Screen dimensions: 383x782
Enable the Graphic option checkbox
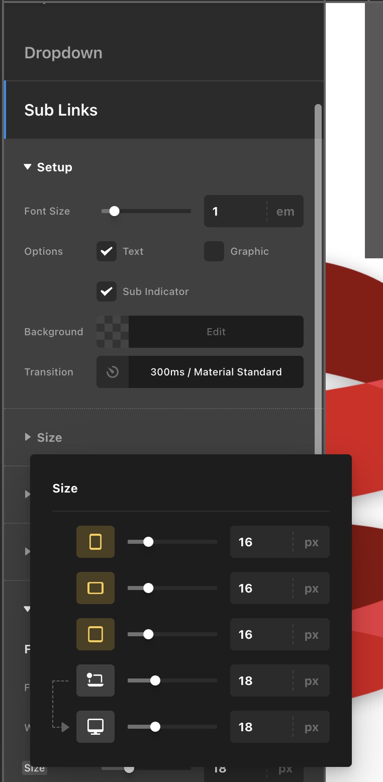point(214,251)
